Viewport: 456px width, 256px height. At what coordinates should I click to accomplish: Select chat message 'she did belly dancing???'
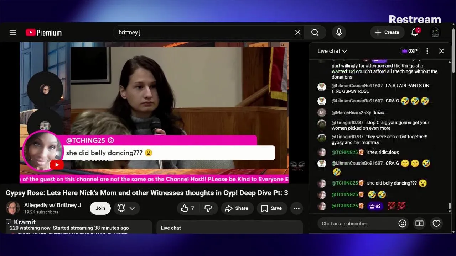point(392,183)
